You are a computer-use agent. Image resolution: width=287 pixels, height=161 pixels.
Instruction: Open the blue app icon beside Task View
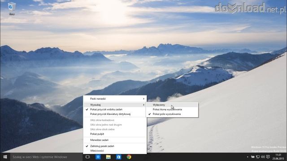(98, 157)
